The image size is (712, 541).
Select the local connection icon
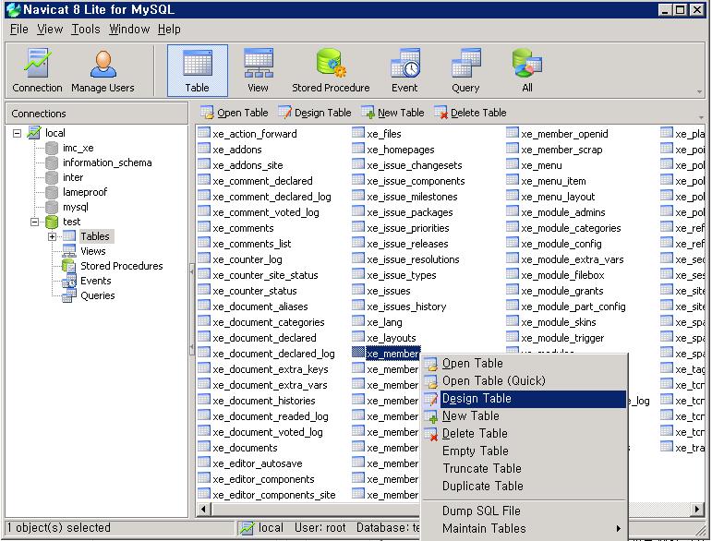pyautogui.click(x=34, y=133)
